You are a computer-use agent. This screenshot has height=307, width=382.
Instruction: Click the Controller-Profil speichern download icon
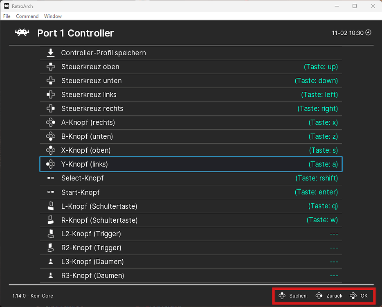click(51, 52)
